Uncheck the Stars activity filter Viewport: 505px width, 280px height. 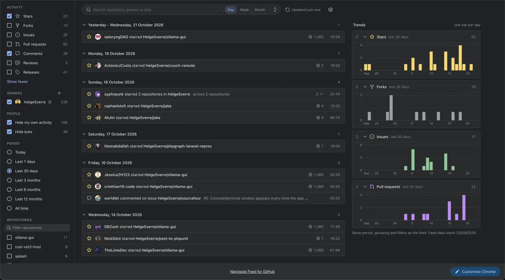pos(9,16)
